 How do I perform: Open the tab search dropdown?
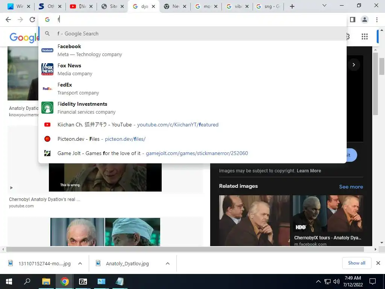(x=324, y=5)
